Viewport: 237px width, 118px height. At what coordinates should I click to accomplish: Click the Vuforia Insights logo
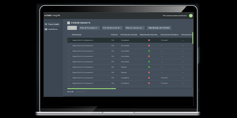tap(52, 15)
